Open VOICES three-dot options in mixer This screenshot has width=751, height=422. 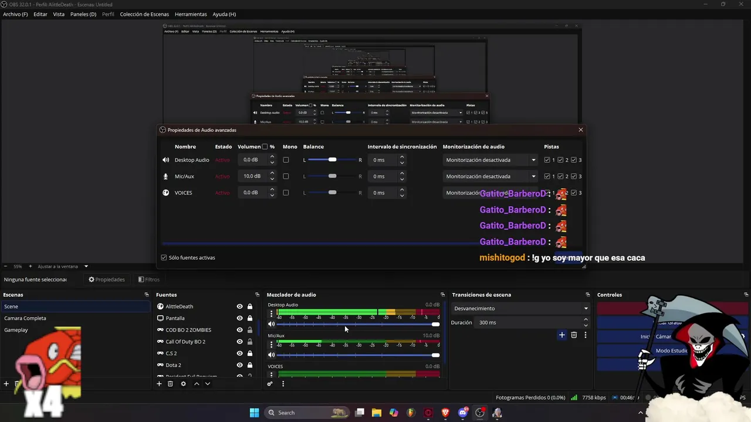[x=271, y=374]
